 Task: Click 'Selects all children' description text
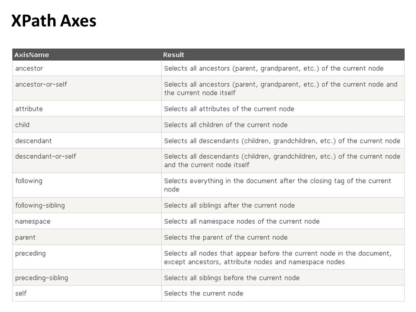226,125
